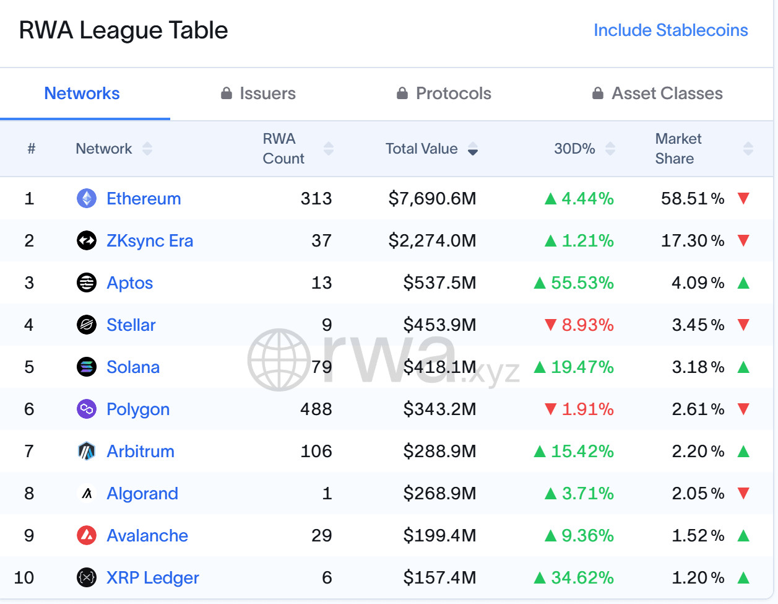Sort table by 30D% arrows
The width and height of the screenshot is (778, 604).
[610, 149]
